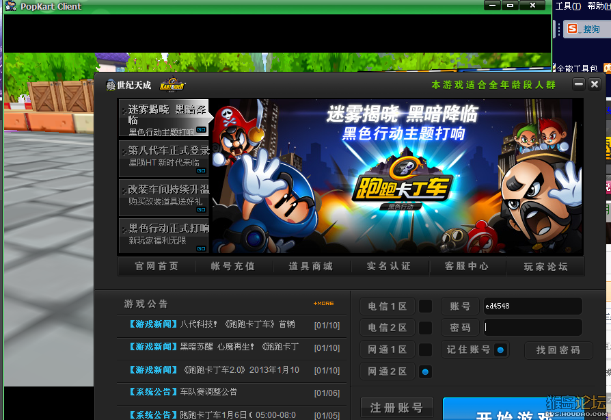The width and height of the screenshot is (611, 420).
Task: Choose the 电信2区 server button
Action: click(388, 328)
